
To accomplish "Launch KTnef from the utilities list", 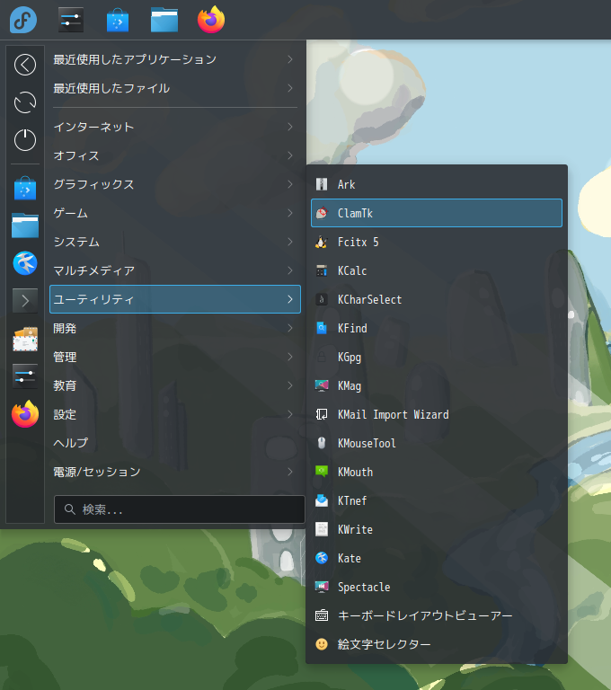I will tap(437, 500).
